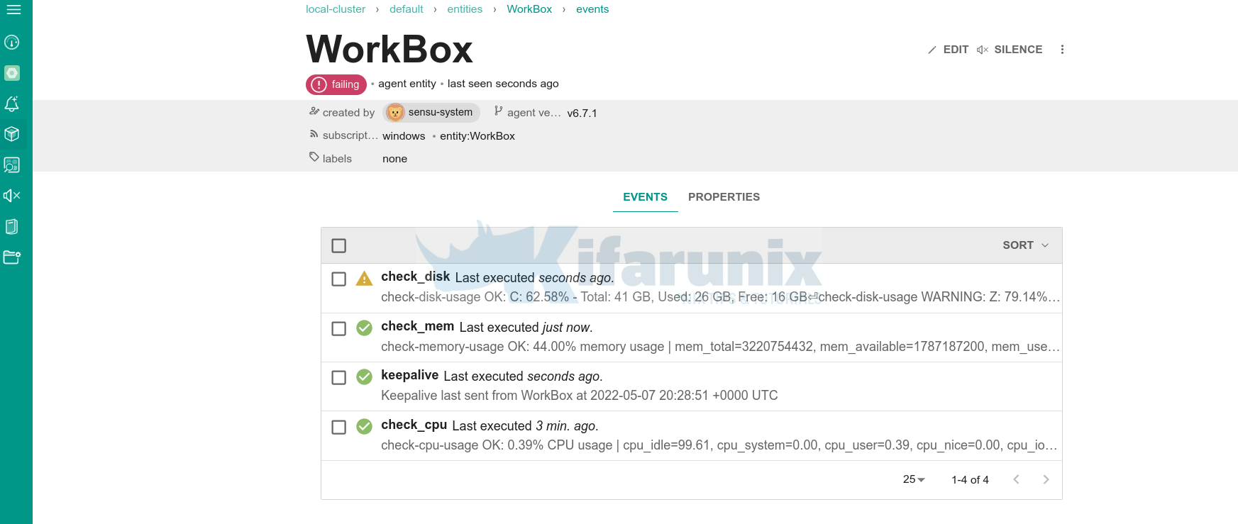Click the sensu-system avatar icon
This screenshot has width=1238, height=524.
pos(395,112)
